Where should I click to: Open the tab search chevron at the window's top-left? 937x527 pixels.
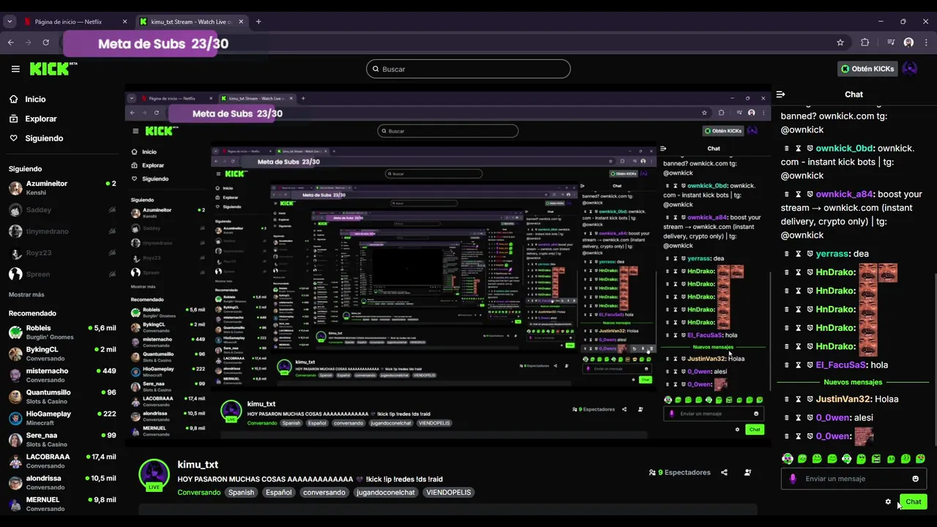(x=10, y=22)
